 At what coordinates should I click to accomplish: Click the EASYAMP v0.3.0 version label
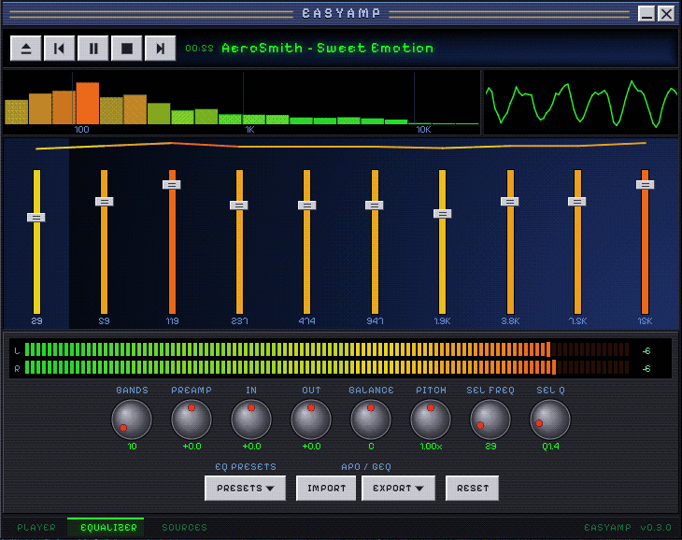click(x=628, y=528)
